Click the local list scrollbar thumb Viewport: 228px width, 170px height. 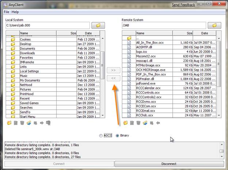[103, 65]
